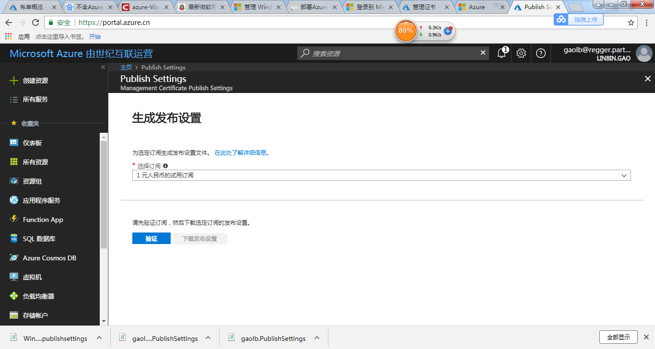Click the 存储帐户 storage icon
Viewport: 655px width, 349px height.
click(14, 315)
